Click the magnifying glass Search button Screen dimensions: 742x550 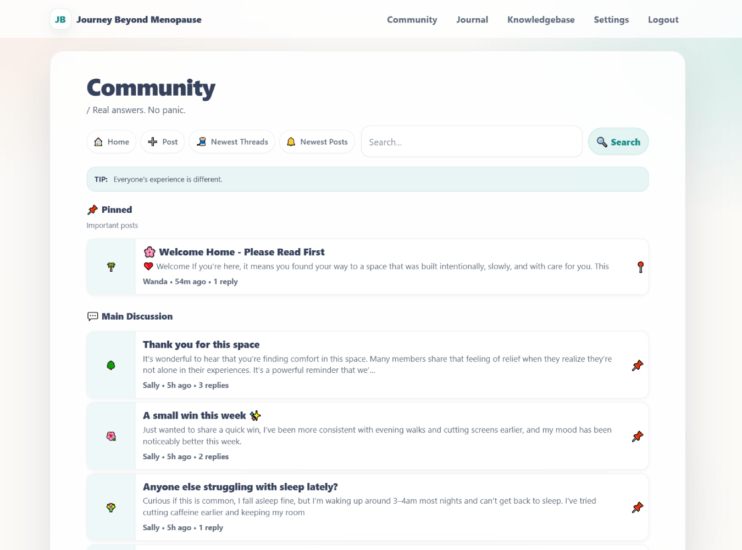618,142
